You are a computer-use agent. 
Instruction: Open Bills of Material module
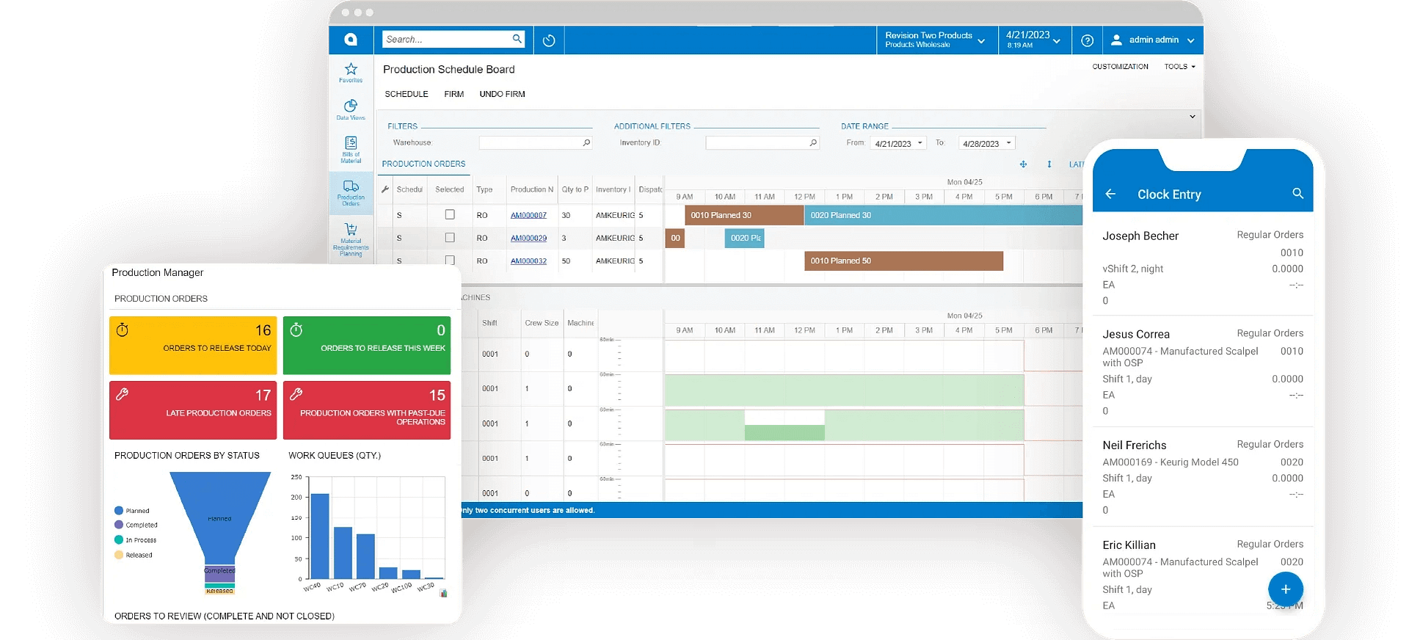click(x=351, y=148)
